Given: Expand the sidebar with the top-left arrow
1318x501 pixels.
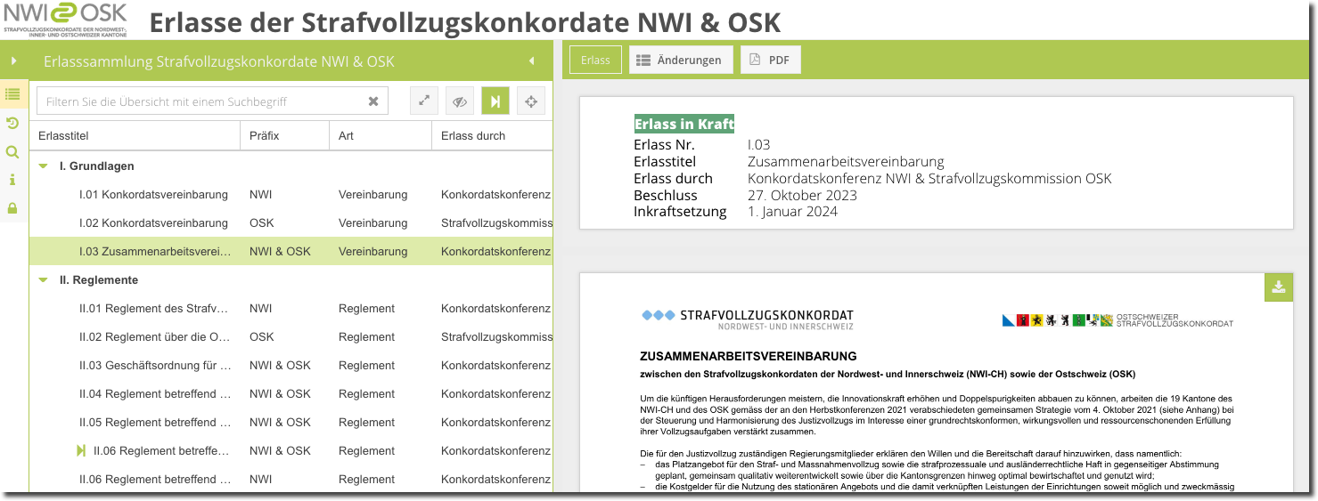Looking at the screenshot, I should click(13, 61).
